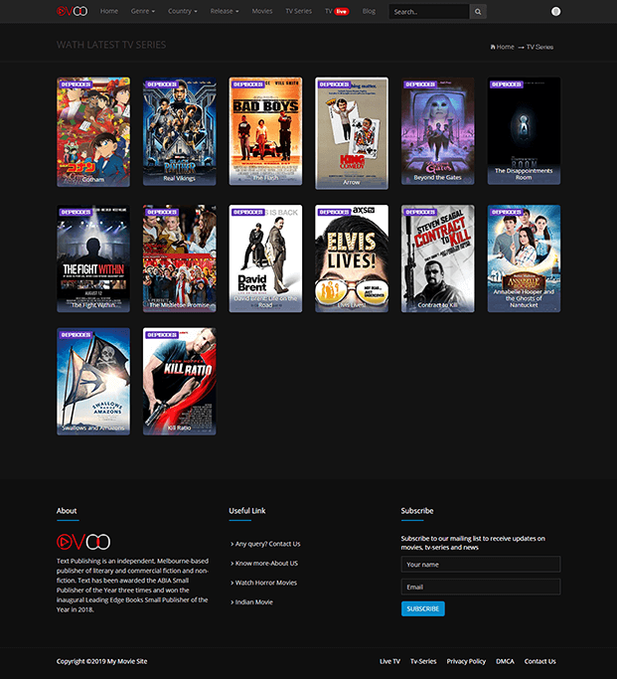Open the TV live badge
Viewport: 617px width, 679px height.
coord(341,12)
